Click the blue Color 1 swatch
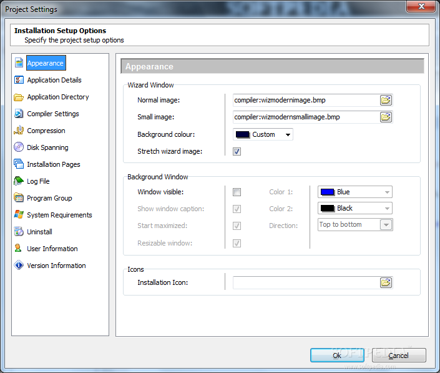The width and height of the screenshot is (440, 373). (328, 192)
